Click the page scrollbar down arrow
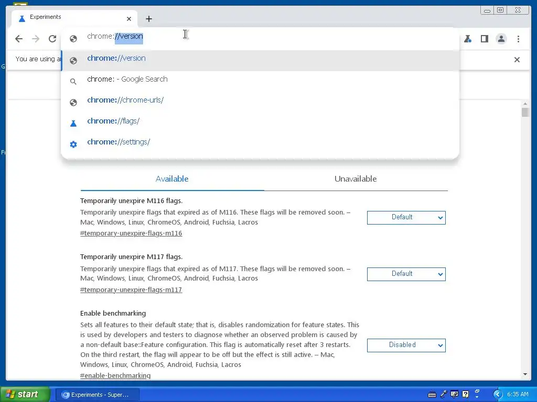Viewport: 537px width, 402px height. pos(525,374)
